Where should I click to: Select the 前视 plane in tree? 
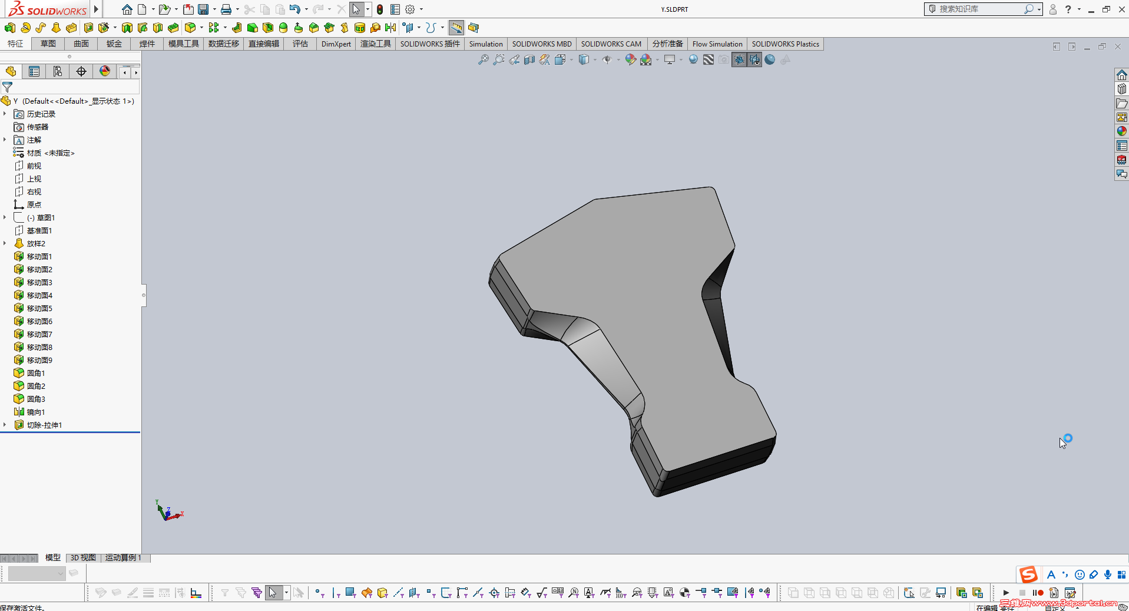(x=34, y=166)
